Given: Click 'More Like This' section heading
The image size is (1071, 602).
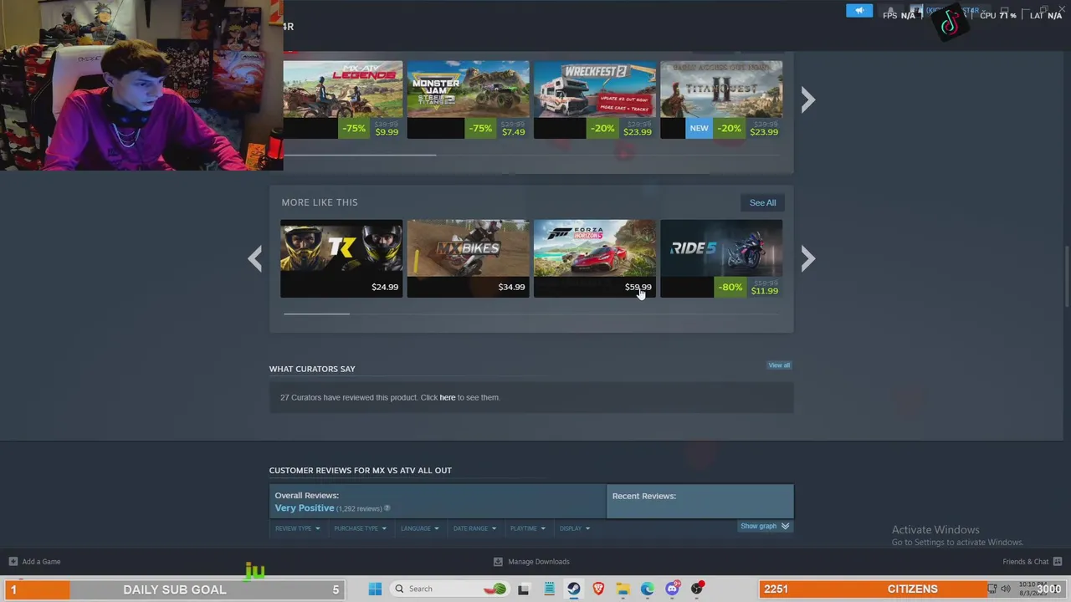Looking at the screenshot, I should click(320, 202).
